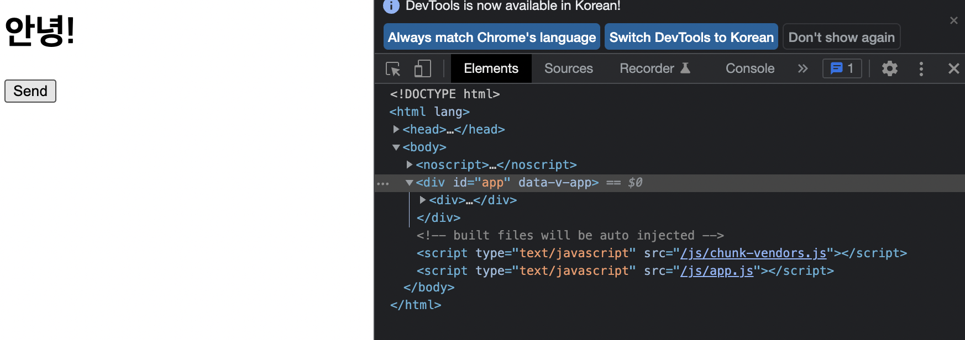The width and height of the screenshot is (965, 340).
Task: Open the /js/app.js script link
Action: click(x=717, y=270)
